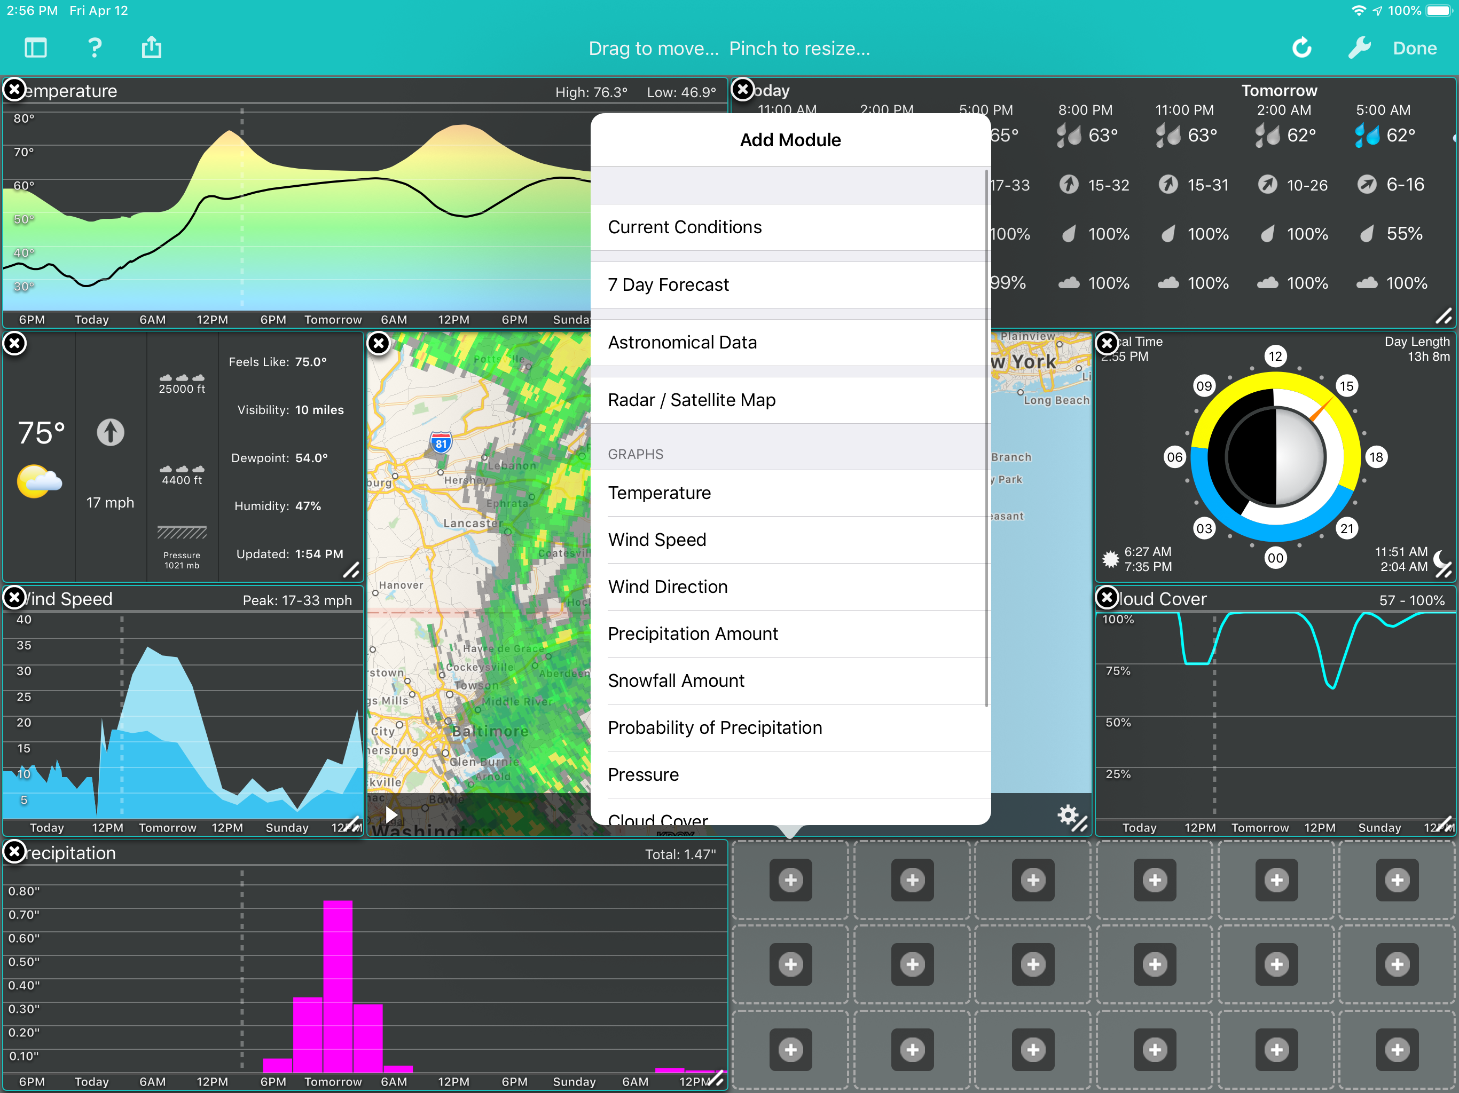Click the current conditions resize handle
The image size is (1459, 1093).
[351, 570]
